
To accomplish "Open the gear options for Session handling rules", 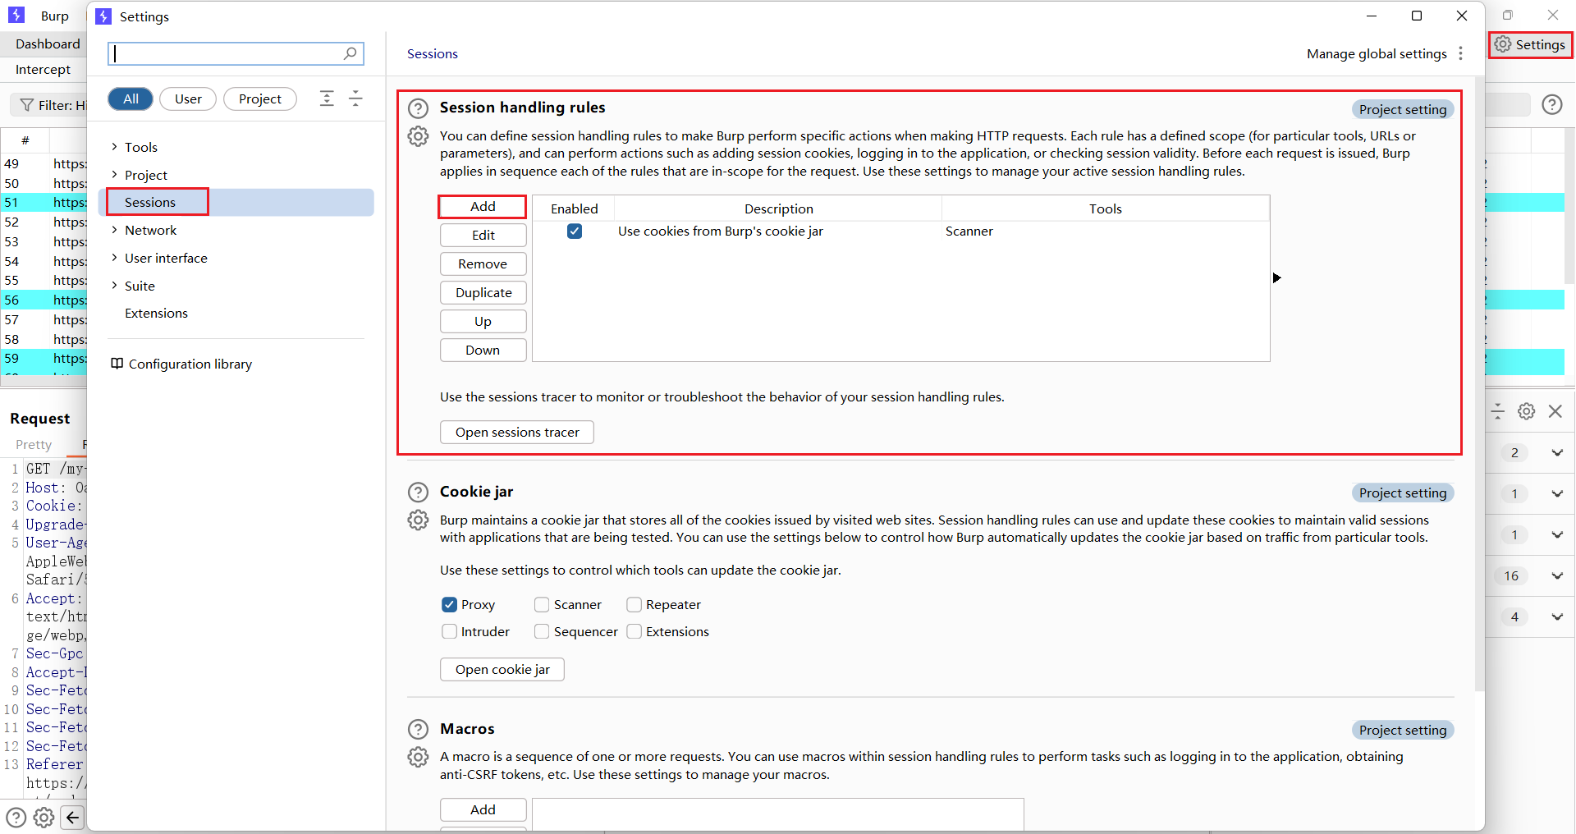I will [418, 136].
